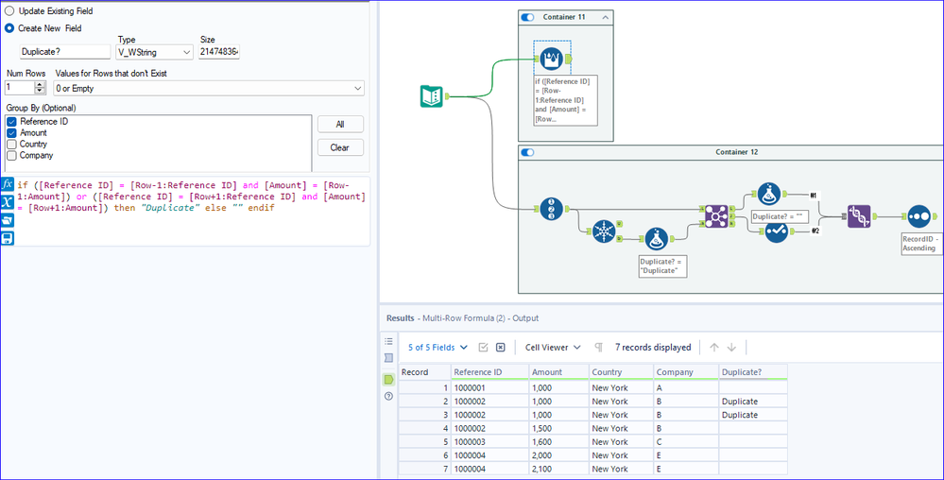Select the Formula tool feeding Union input #1

click(x=769, y=194)
